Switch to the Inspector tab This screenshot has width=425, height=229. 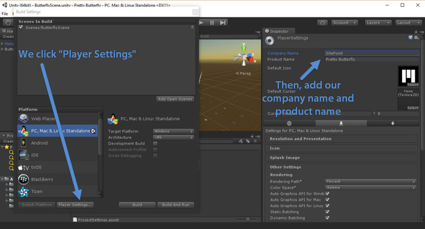pyautogui.click(x=279, y=31)
